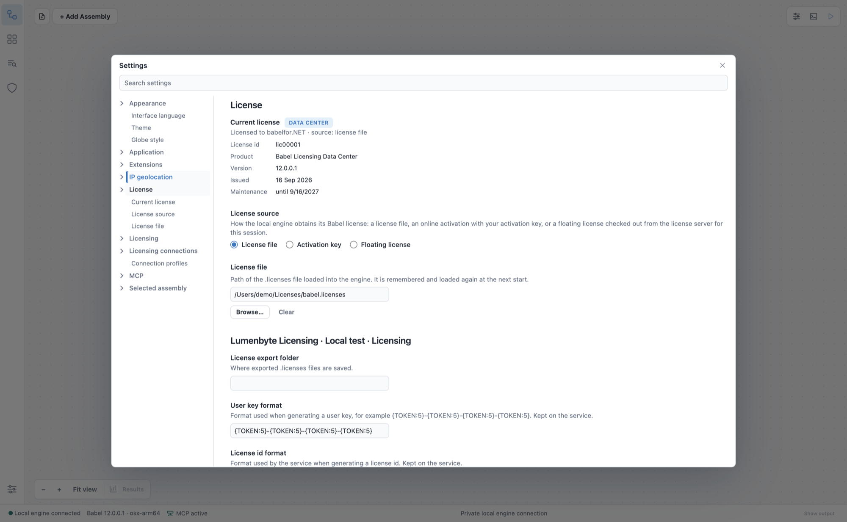847x522 pixels.
Task: Click the green local engine connected indicator
Action: click(11, 513)
